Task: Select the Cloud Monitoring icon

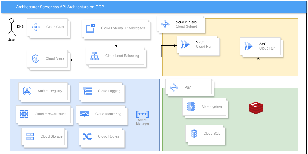Action: pos(85,114)
